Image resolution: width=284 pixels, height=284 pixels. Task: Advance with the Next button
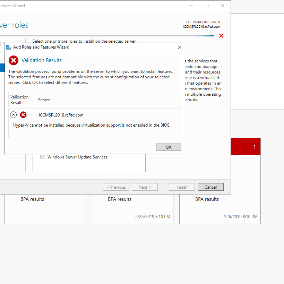145,187
